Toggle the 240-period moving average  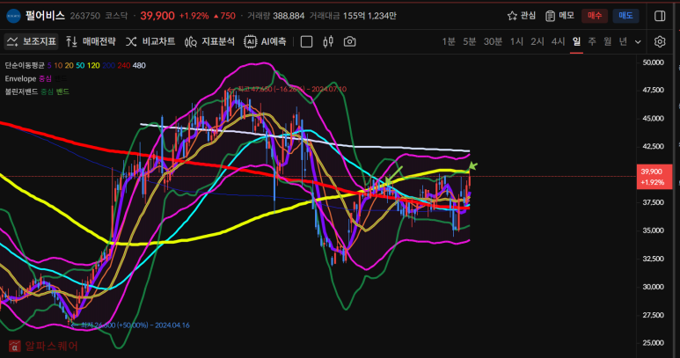point(124,65)
